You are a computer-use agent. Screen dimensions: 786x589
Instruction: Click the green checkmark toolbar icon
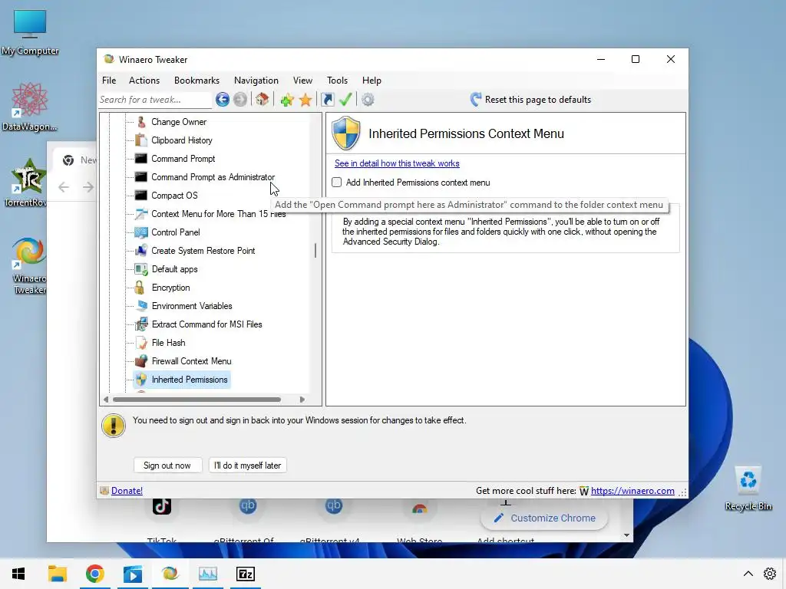coord(345,100)
